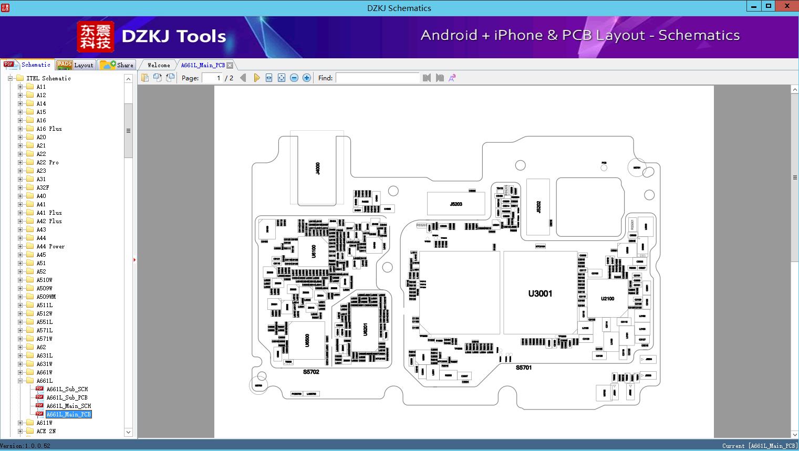Click the J5203 connector on PCB

[x=455, y=204]
